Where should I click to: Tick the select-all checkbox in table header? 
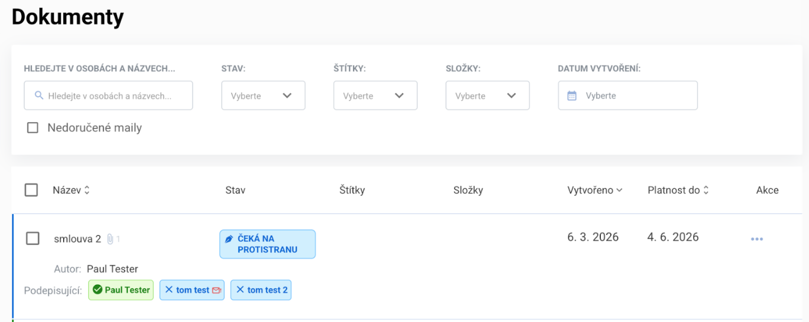click(31, 190)
